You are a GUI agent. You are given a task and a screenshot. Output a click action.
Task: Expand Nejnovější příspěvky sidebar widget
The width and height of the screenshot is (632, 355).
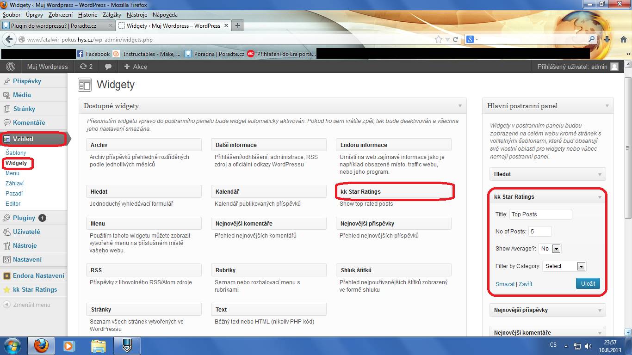pos(600,310)
